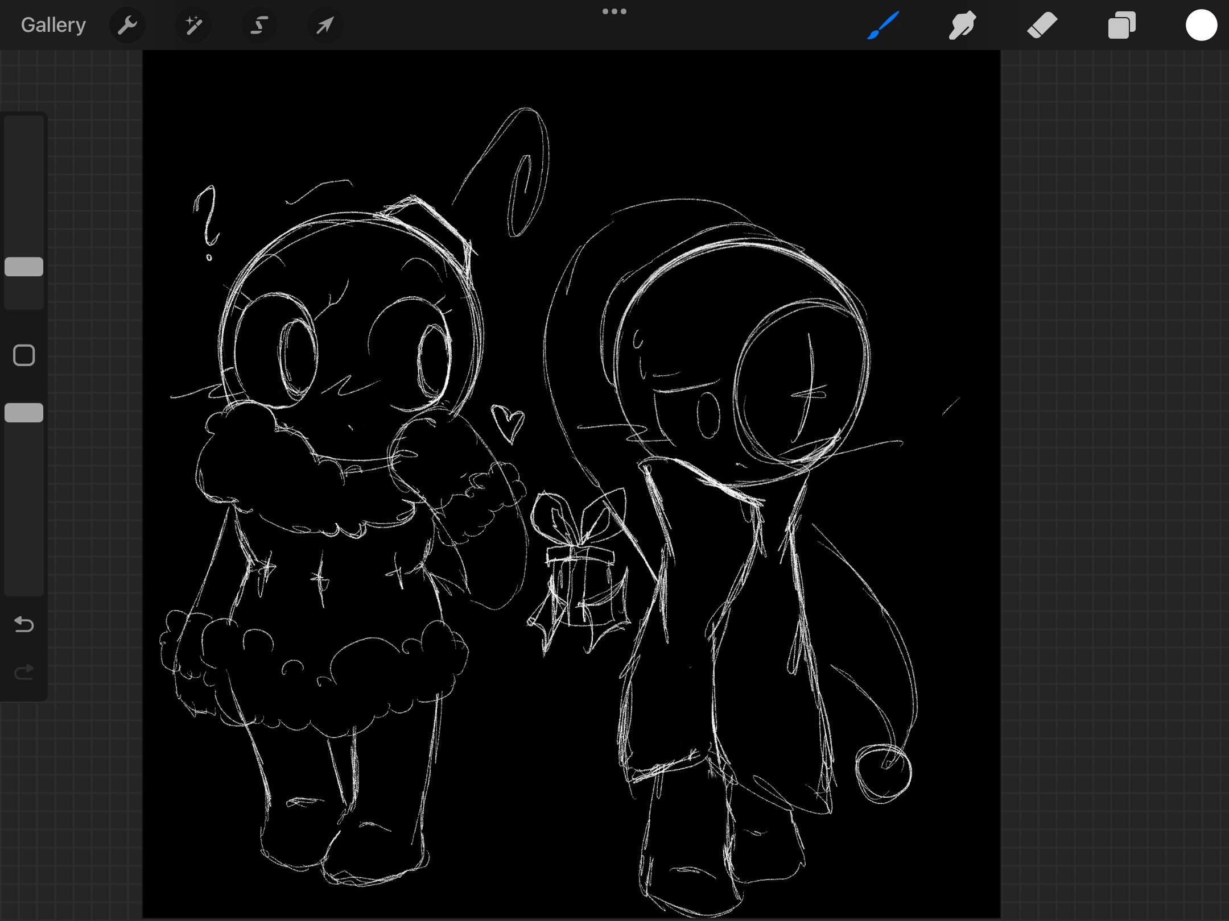Click the brush size slider handle
The height and width of the screenshot is (921, 1229).
(x=24, y=267)
